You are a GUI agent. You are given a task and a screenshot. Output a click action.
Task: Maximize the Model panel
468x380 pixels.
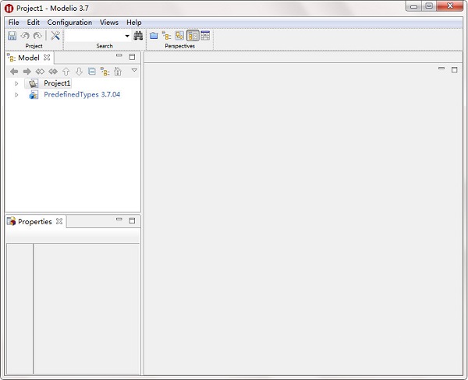point(132,57)
